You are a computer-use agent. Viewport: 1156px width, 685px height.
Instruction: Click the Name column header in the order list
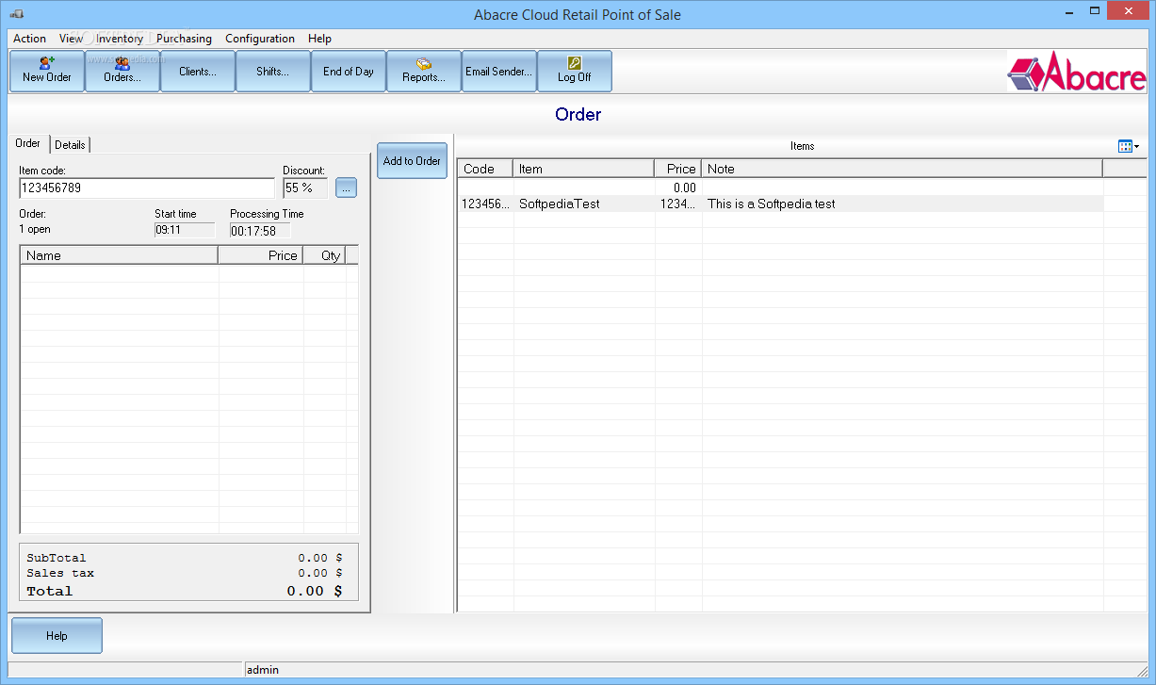coord(119,255)
